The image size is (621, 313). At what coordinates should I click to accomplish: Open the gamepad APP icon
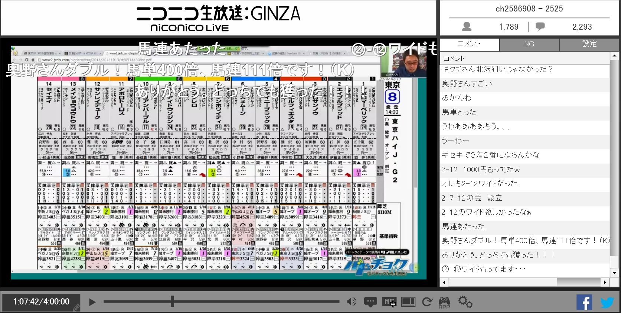pyautogui.click(x=444, y=302)
